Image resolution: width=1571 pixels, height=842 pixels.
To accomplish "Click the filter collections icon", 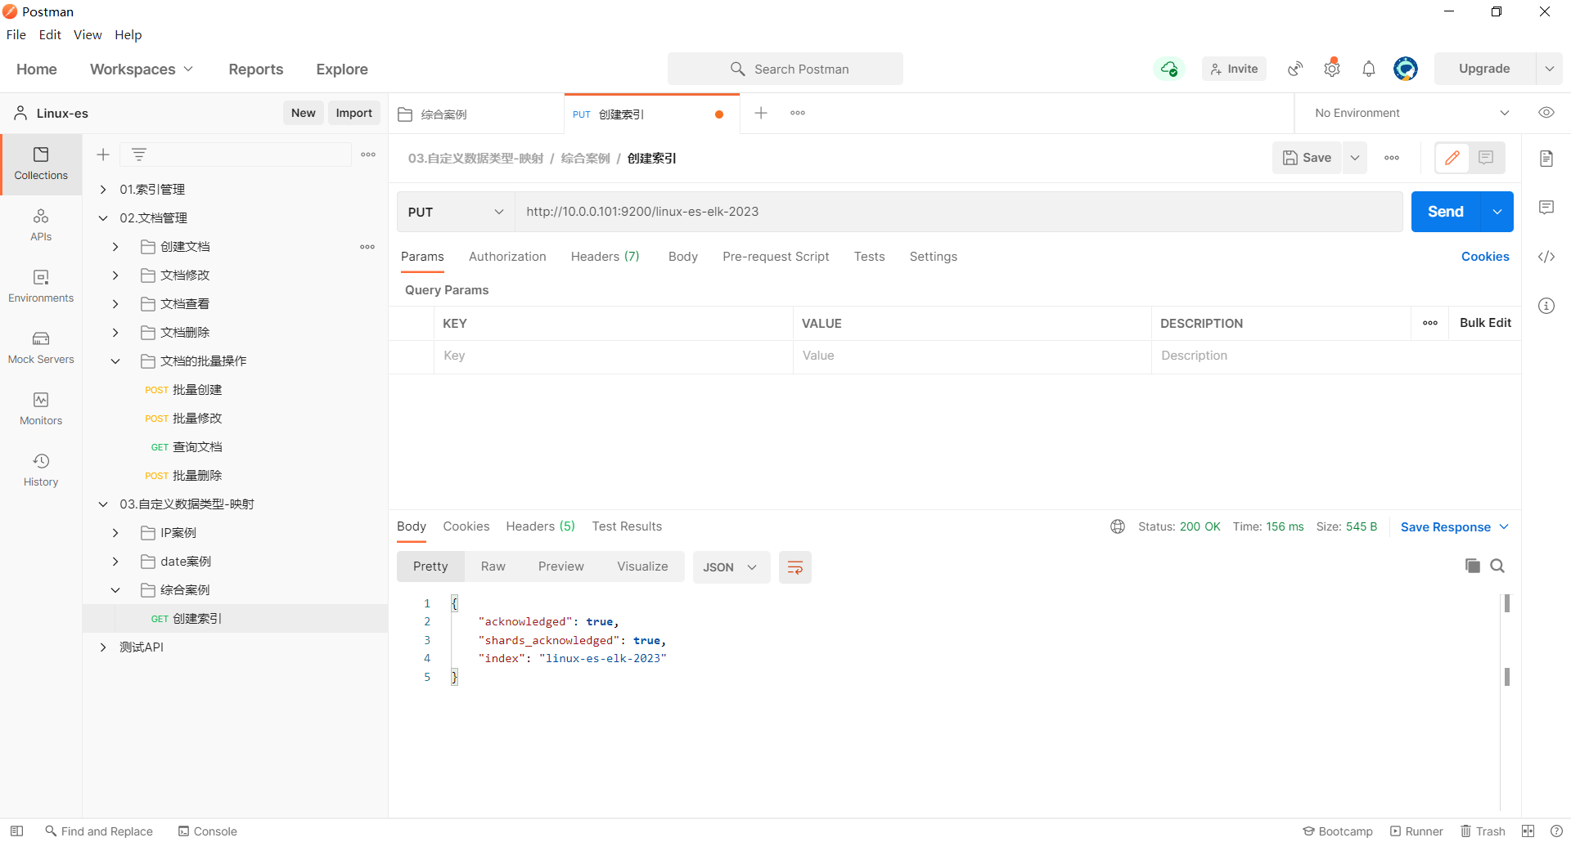I will (139, 155).
